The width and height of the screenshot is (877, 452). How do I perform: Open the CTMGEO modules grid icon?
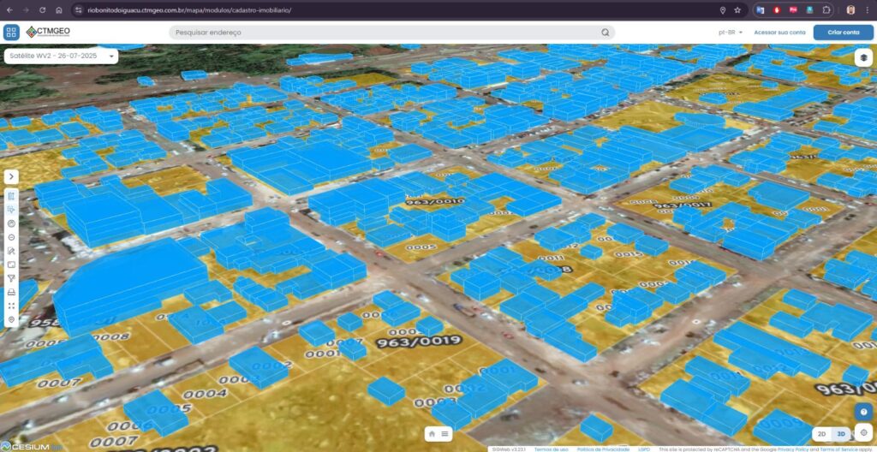pos(11,33)
